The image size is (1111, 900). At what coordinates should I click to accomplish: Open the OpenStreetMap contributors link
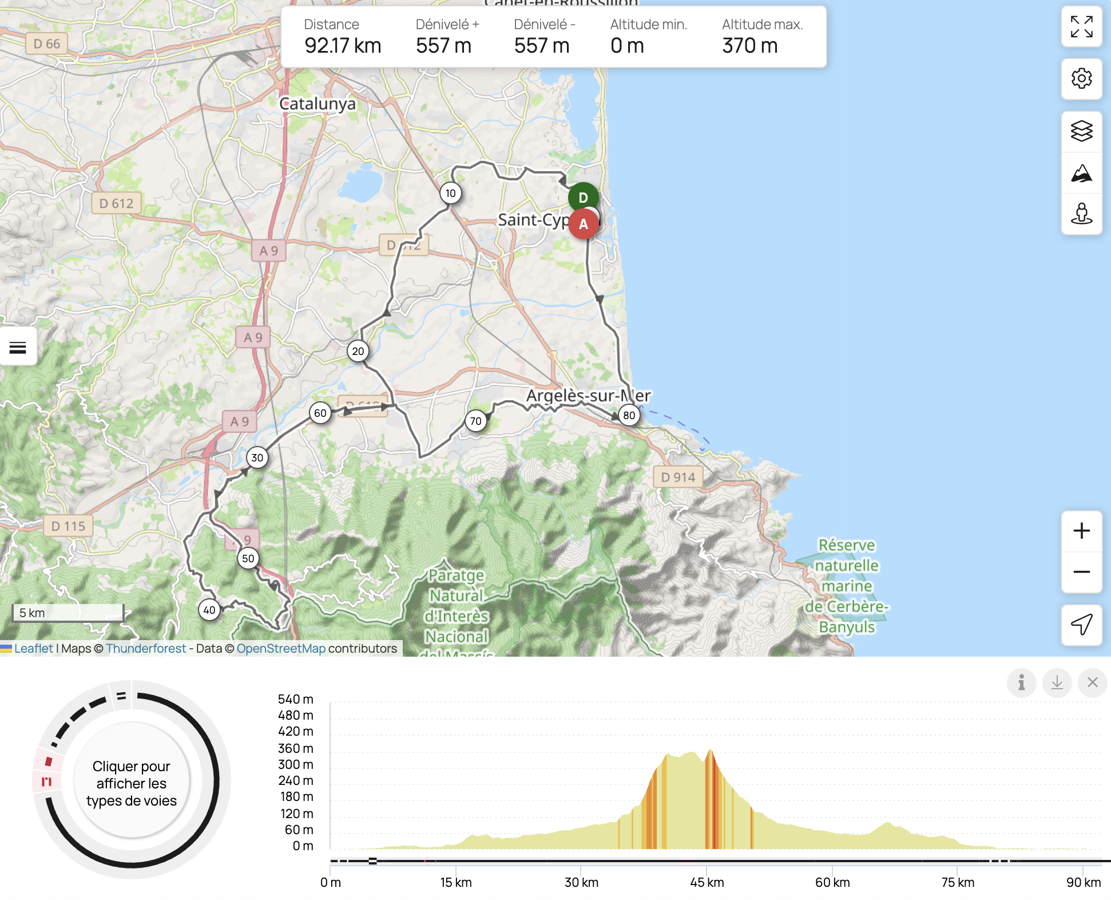click(281, 649)
